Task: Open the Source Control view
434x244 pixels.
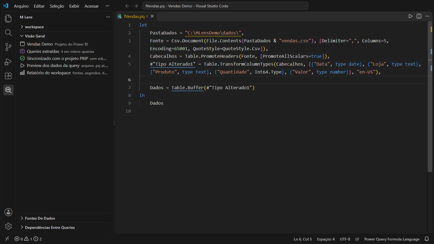Action: pyautogui.click(x=8, y=47)
